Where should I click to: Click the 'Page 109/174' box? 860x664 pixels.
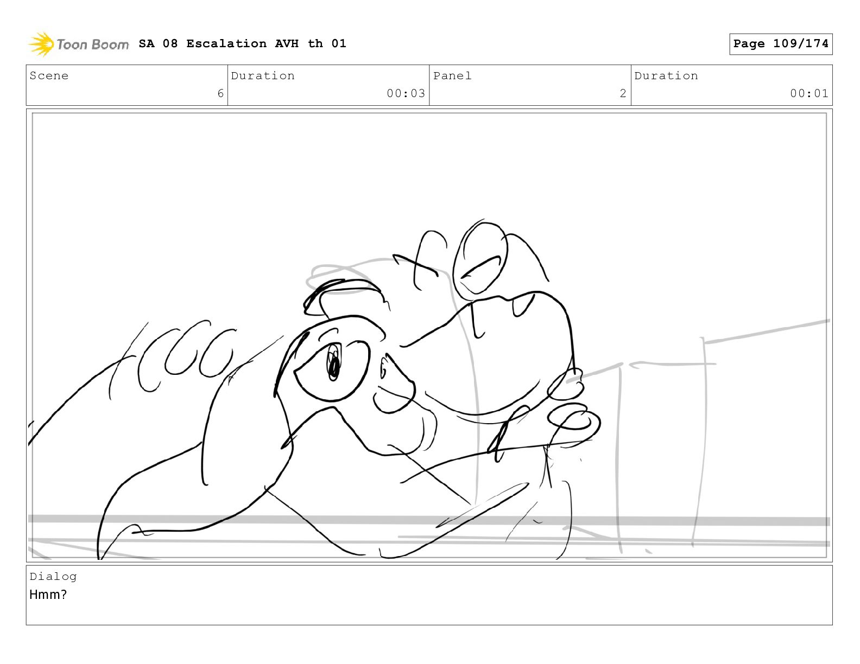781,44
